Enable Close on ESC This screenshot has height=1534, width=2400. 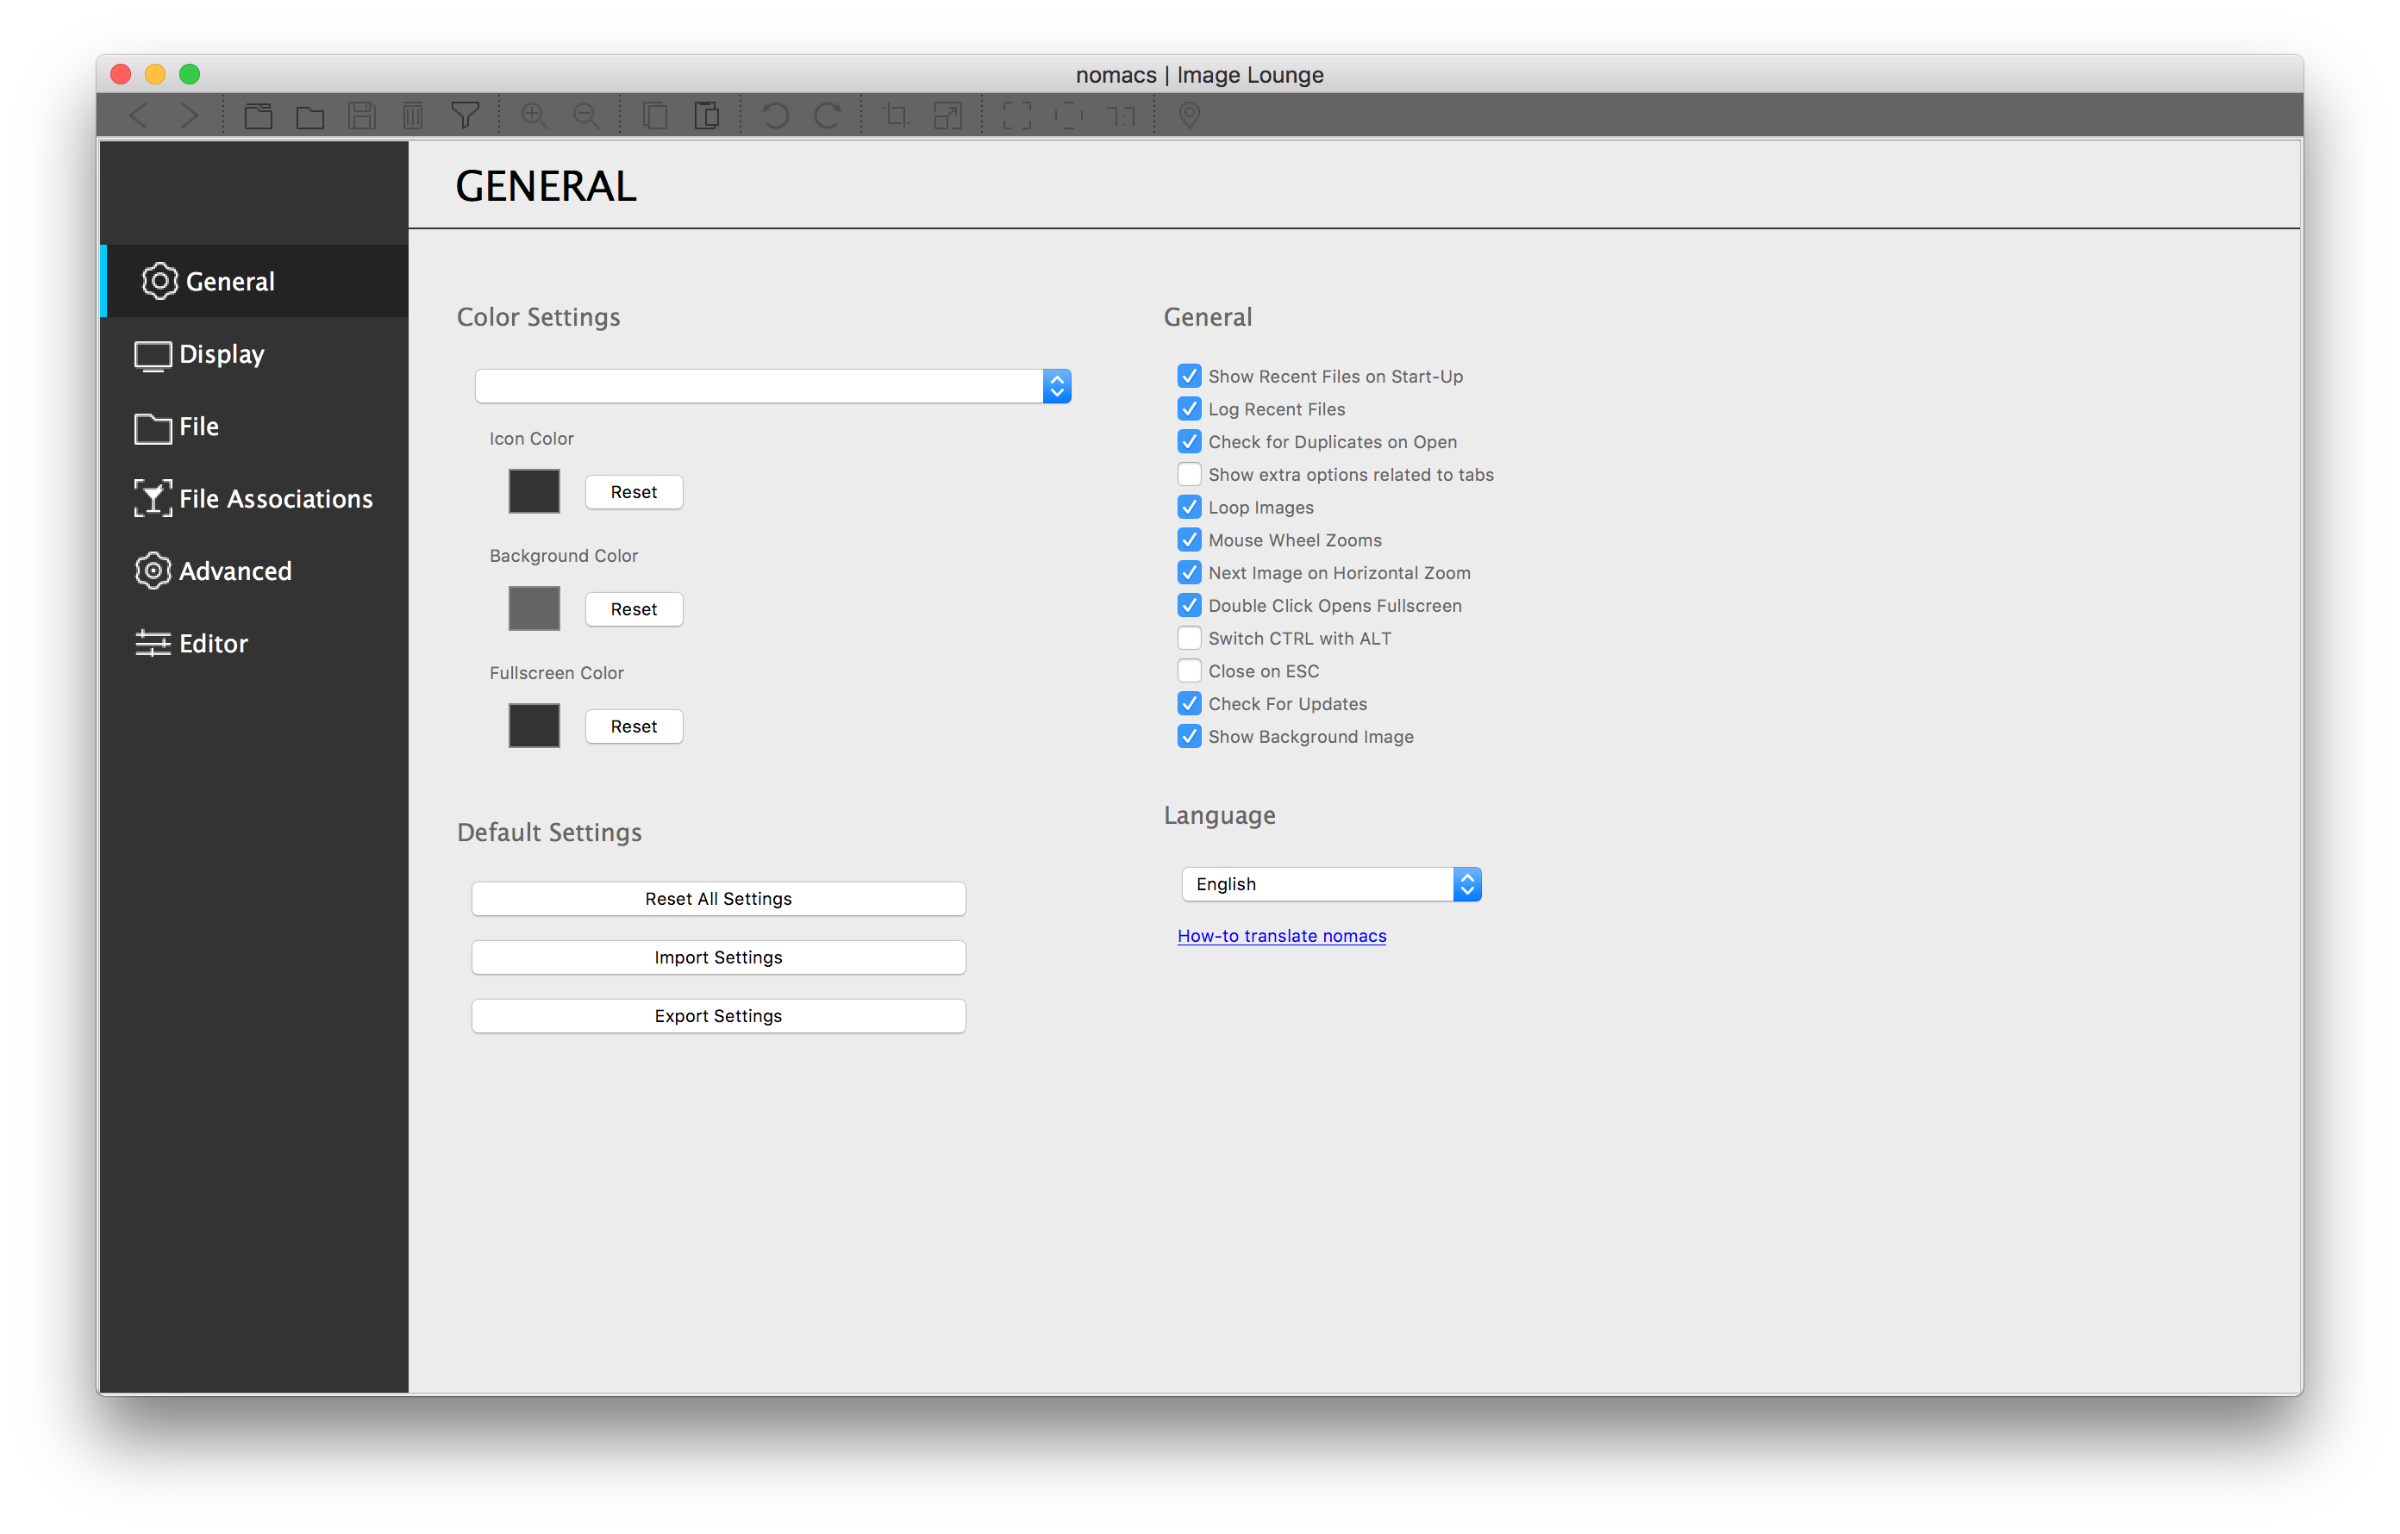pyautogui.click(x=1189, y=670)
